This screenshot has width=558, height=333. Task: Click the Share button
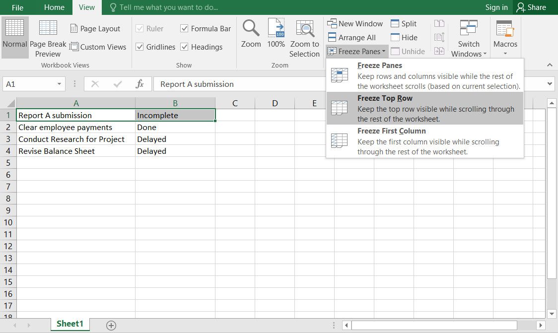coord(531,7)
